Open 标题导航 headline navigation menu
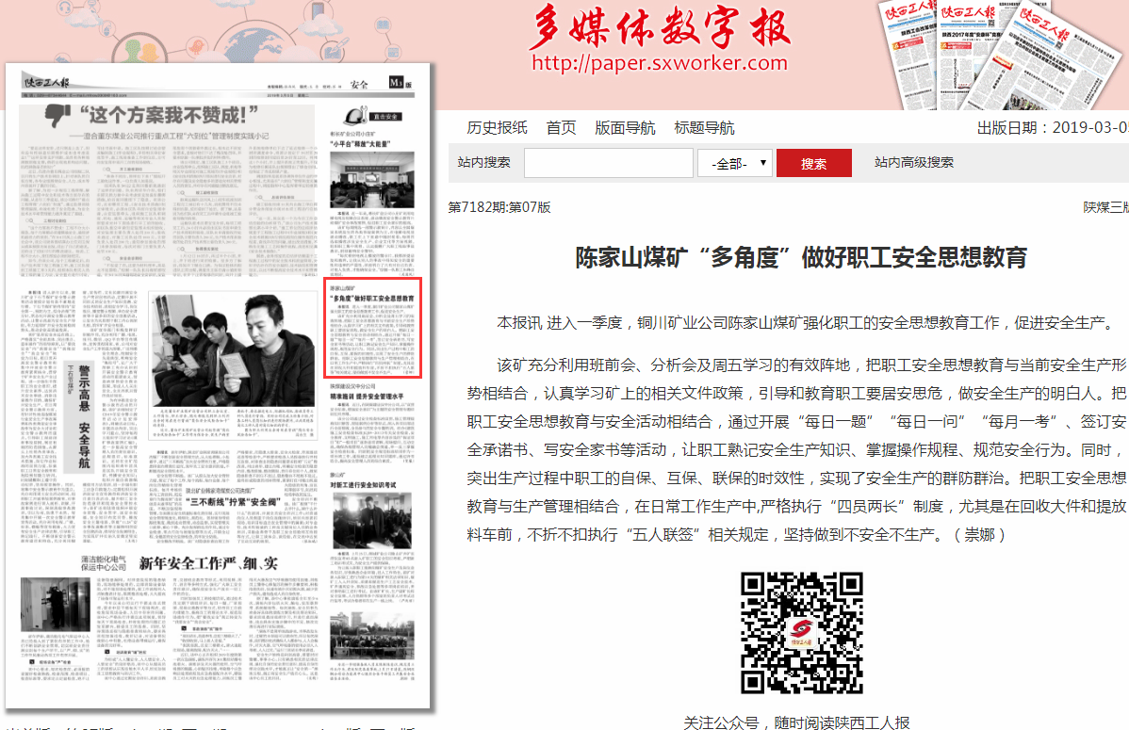1129x730 pixels. 704,128
